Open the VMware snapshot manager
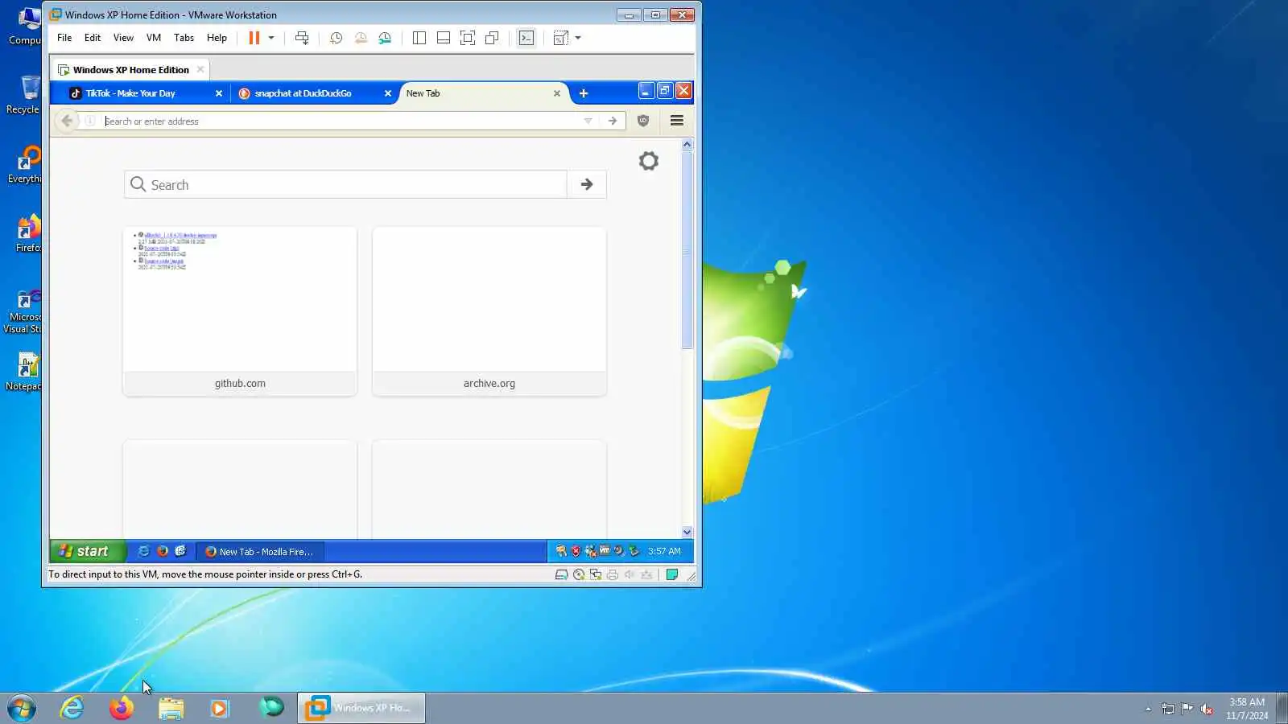Screen dimensions: 1288x724 pyautogui.click(x=385, y=38)
